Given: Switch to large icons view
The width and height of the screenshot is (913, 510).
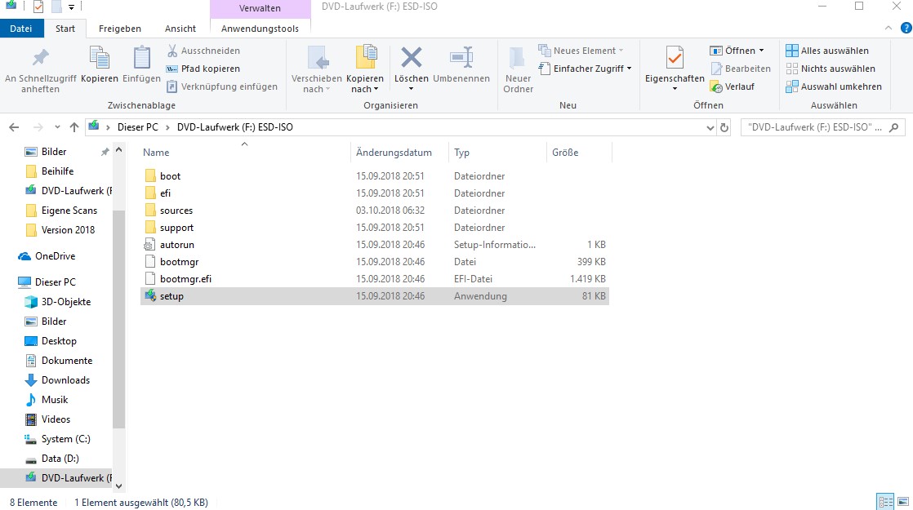Looking at the screenshot, I should point(903,501).
